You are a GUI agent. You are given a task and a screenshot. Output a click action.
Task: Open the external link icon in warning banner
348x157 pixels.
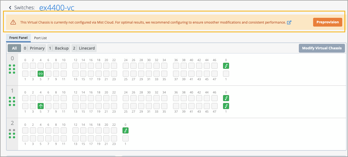click(289, 22)
